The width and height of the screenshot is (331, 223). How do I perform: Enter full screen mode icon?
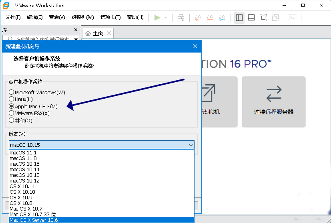point(263,18)
